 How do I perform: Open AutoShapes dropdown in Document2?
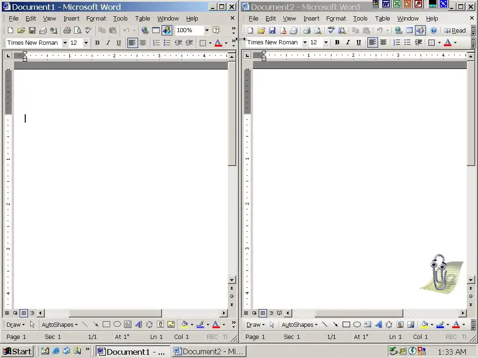click(299, 324)
